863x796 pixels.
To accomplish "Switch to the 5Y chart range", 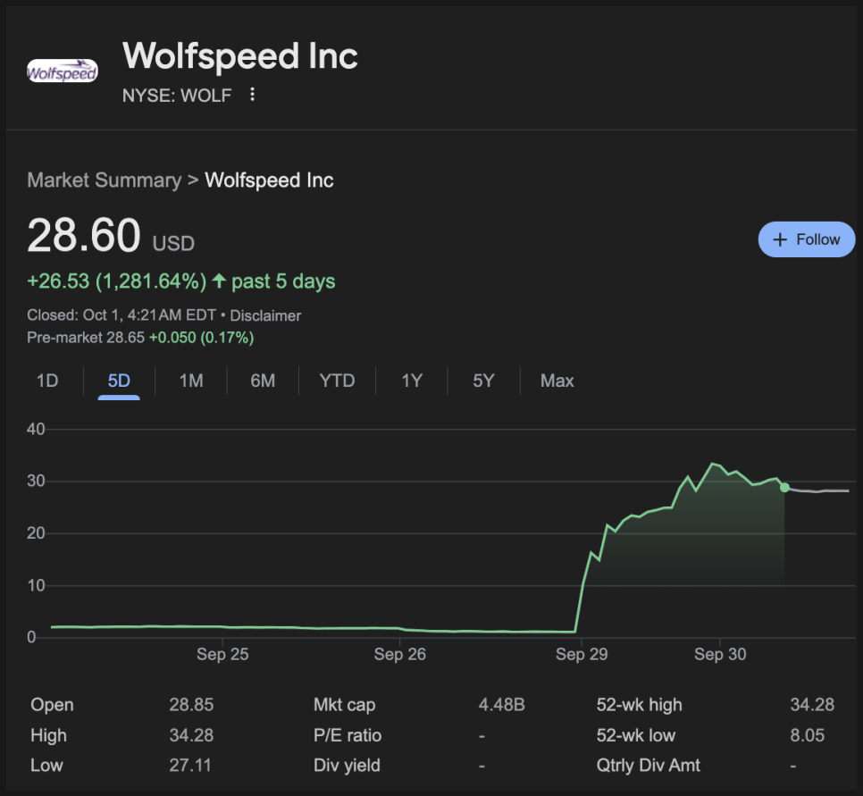I will [483, 381].
